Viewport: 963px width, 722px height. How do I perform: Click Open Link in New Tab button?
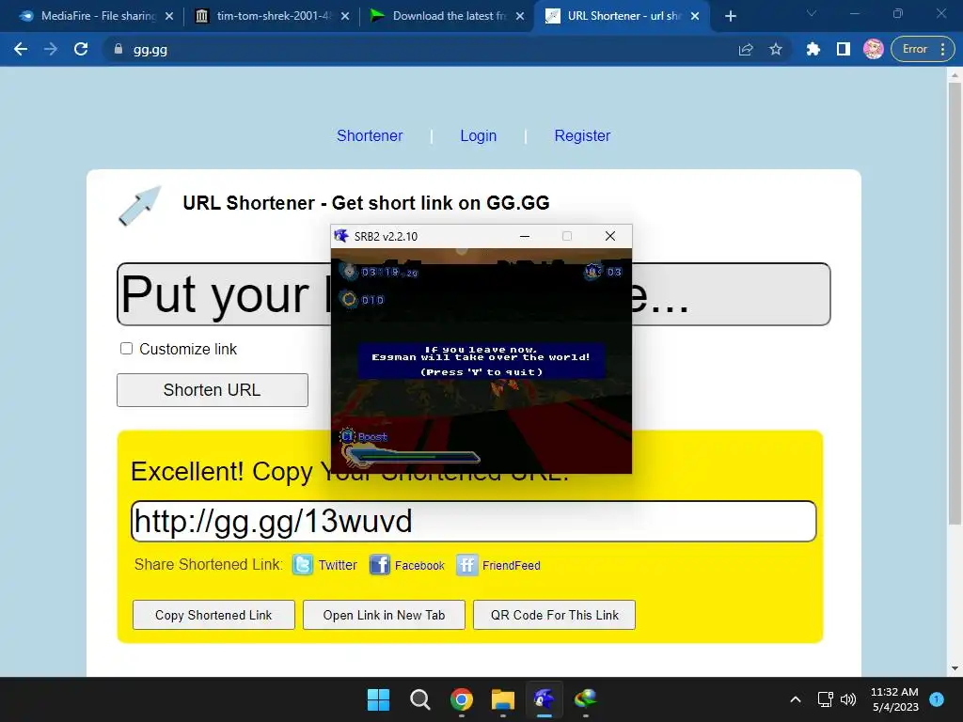[x=384, y=615]
